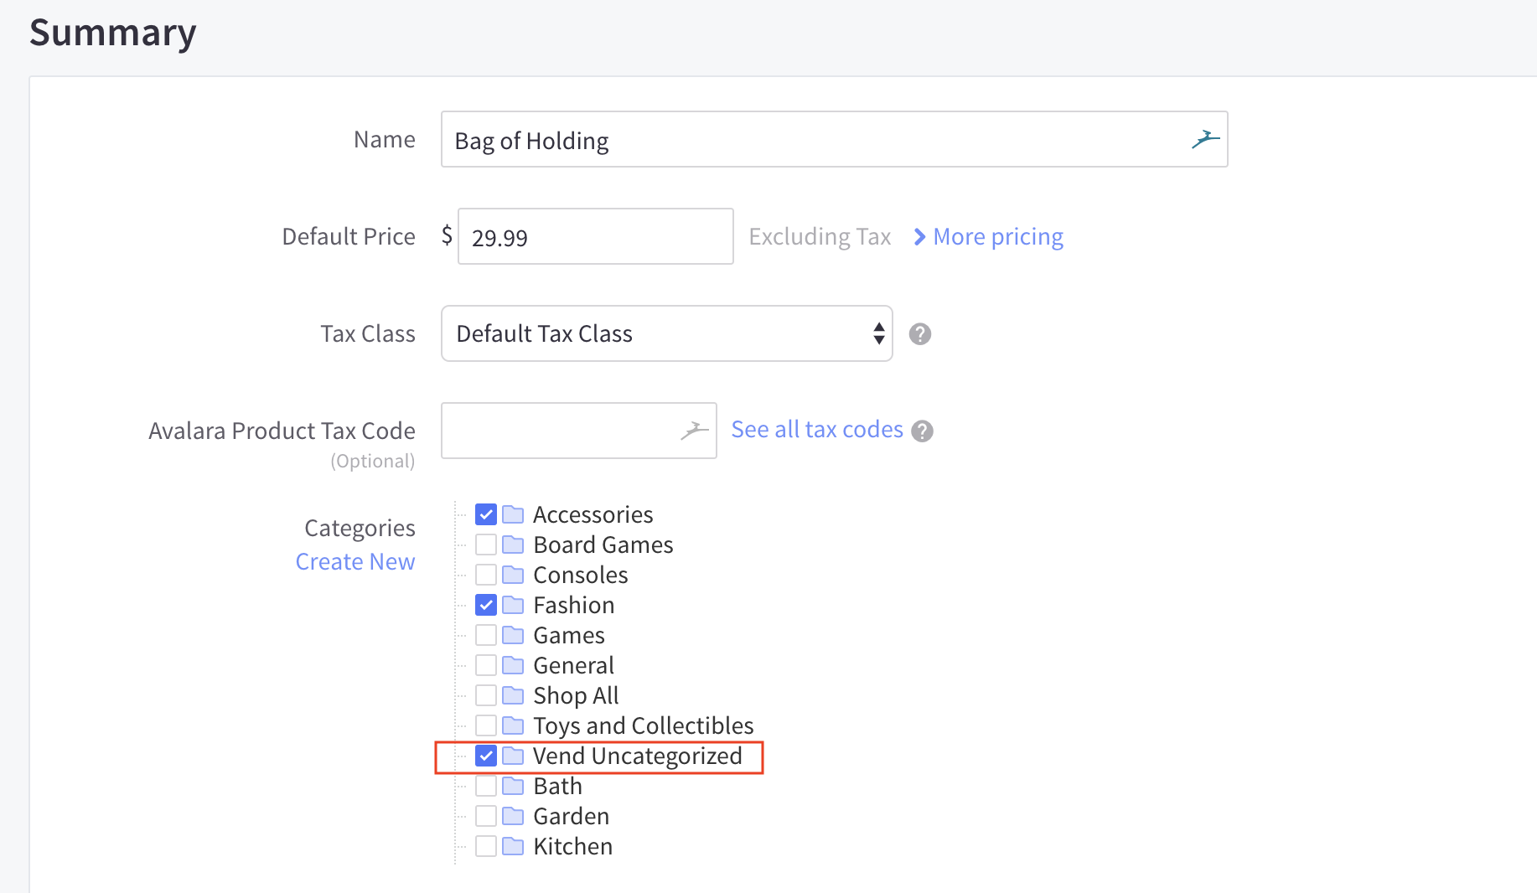Click the help icon beside Tax Class
The width and height of the screenshot is (1537, 893).
click(x=920, y=334)
